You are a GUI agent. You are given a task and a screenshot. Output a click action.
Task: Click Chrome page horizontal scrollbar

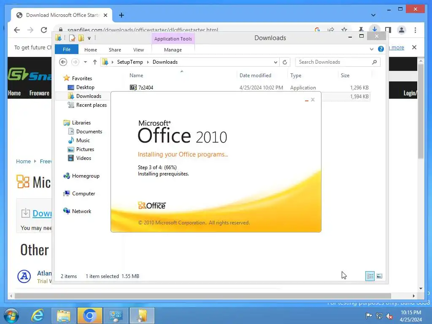point(203,296)
